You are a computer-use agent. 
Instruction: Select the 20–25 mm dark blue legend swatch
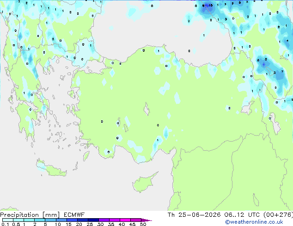(x=82, y=220)
